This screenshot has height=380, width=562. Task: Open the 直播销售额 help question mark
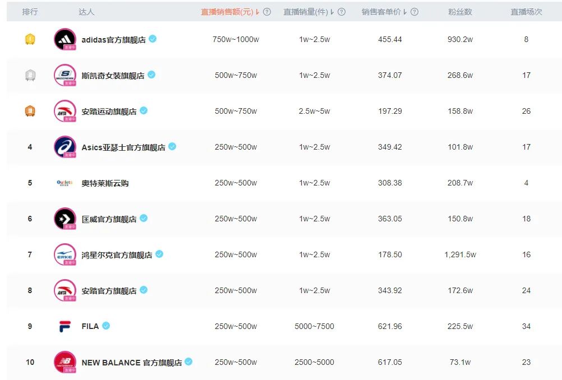[x=266, y=10]
